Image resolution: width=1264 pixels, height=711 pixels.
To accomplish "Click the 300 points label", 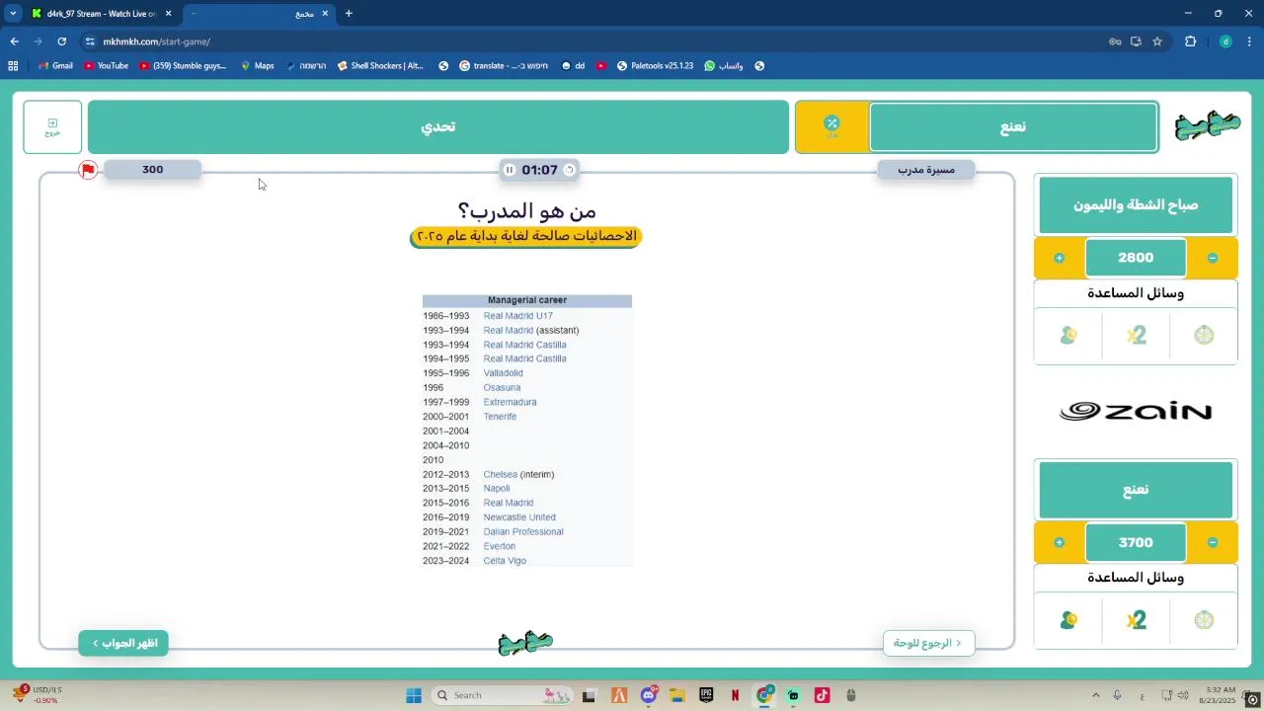I will pyautogui.click(x=152, y=170).
